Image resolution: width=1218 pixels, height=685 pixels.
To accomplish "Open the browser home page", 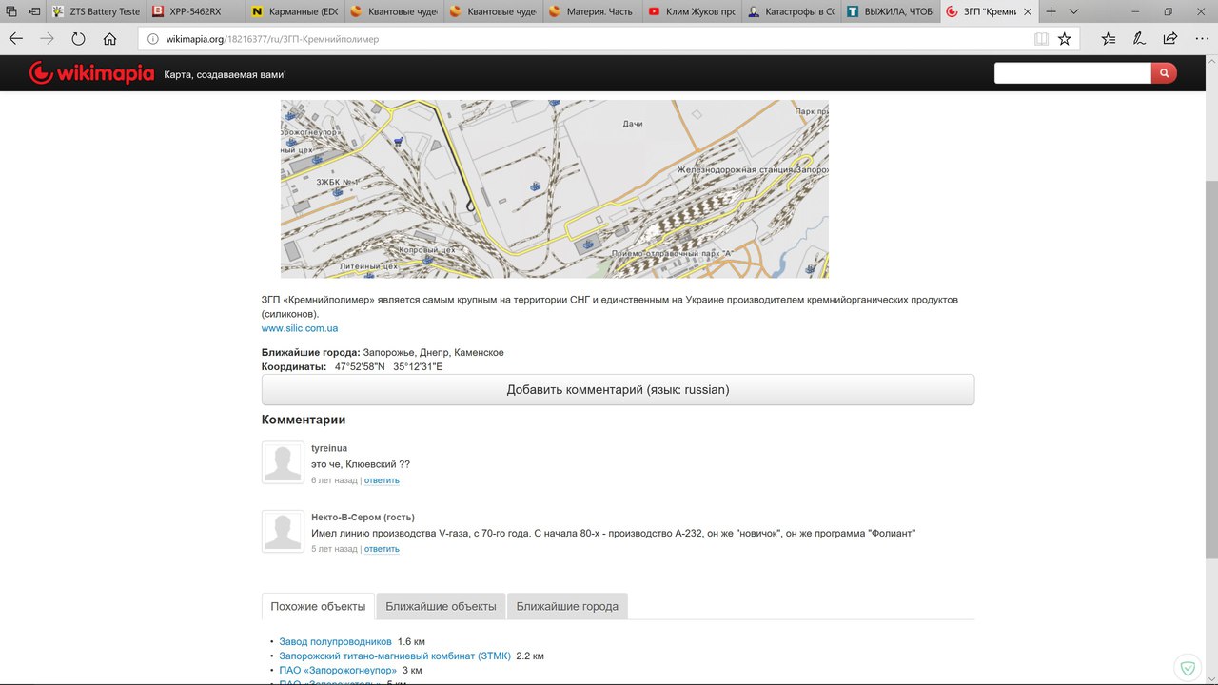I will pos(109,39).
